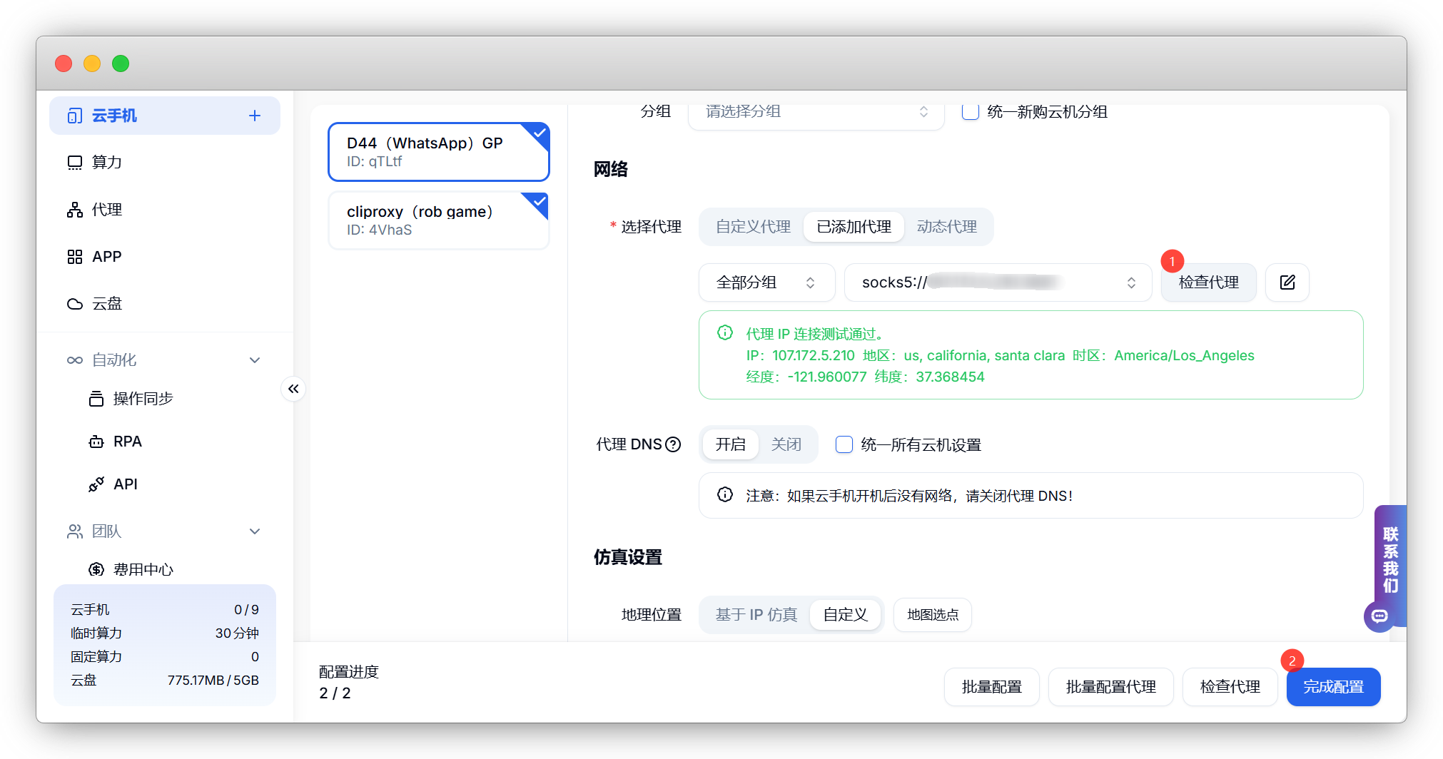
Task: Open the 全部分组 dropdown
Action: click(x=766, y=282)
